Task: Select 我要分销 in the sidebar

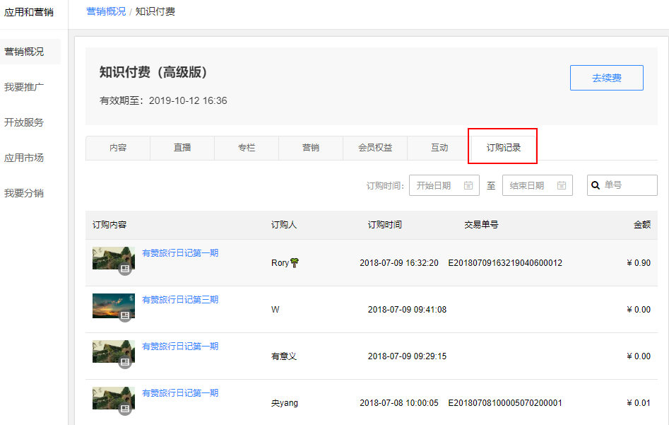Action: click(24, 194)
